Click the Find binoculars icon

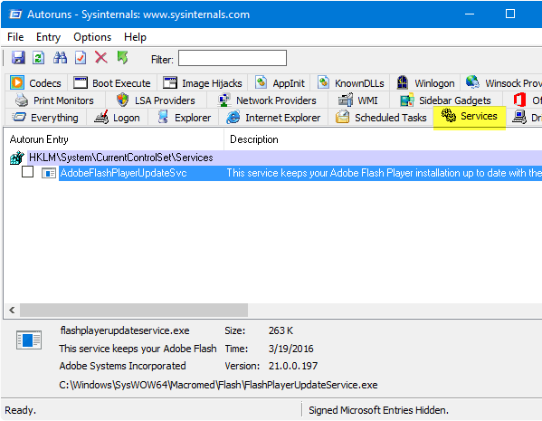click(60, 57)
